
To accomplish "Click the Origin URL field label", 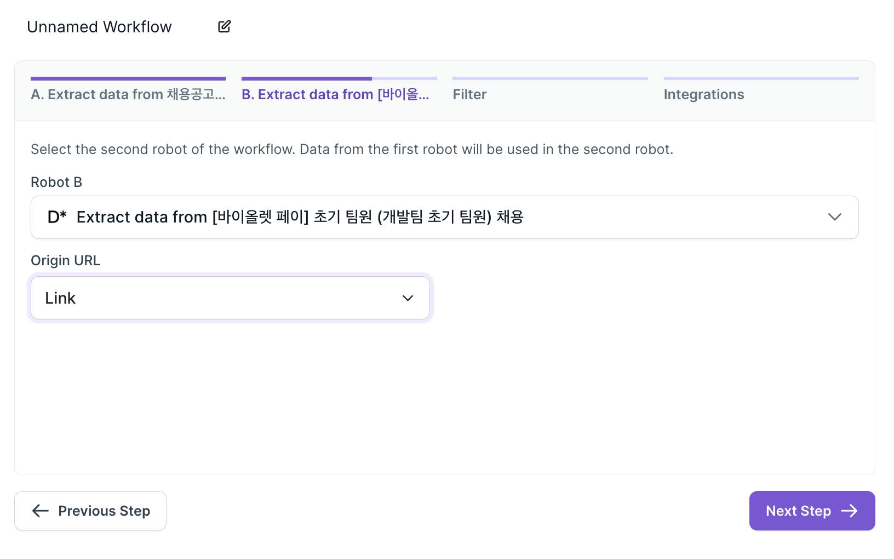I will [65, 260].
